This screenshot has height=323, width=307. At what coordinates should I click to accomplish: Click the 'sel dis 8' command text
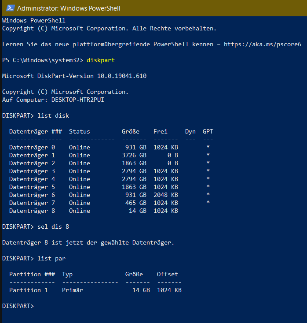(x=53, y=226)
